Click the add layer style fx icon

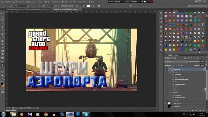[x=186, y=110]
